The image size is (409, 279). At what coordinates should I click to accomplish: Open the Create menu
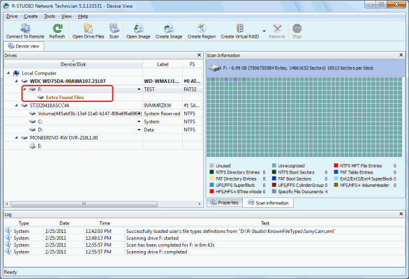click(x=31, y=16)
